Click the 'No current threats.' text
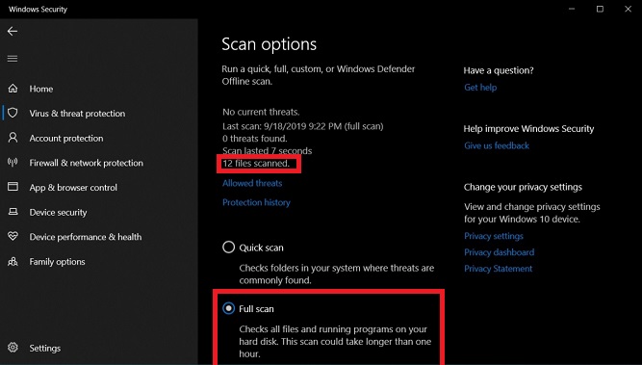 tap(261, 112)
